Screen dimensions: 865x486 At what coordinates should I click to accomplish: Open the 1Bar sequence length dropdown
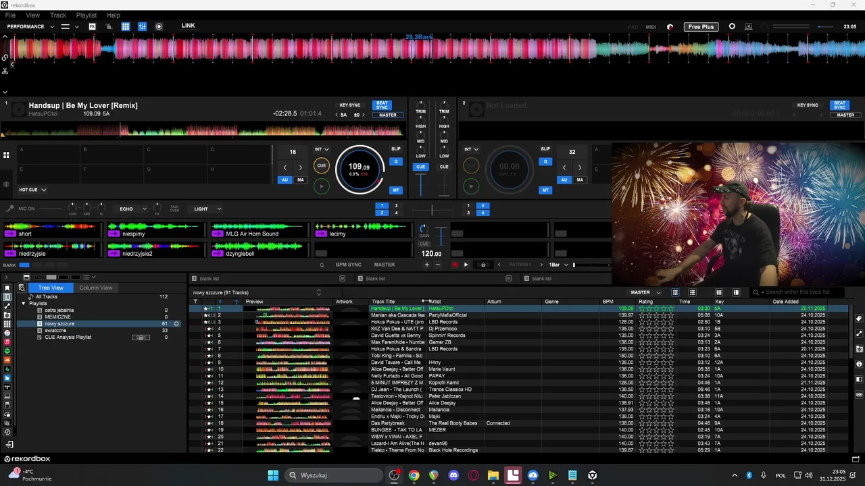tap(559, 265)
